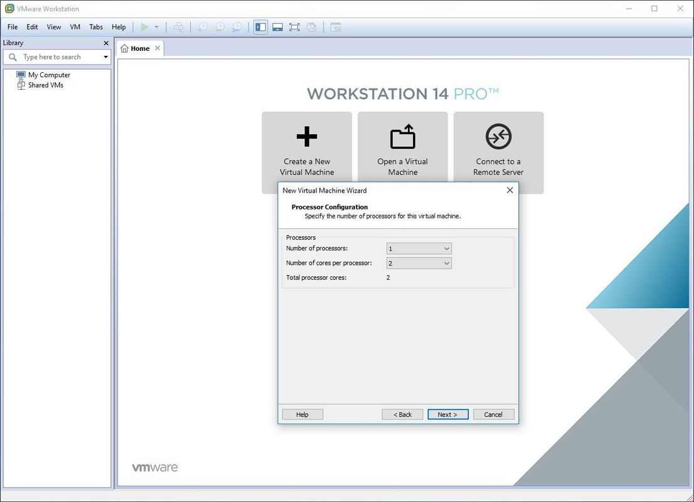Click the wizard Help button
Viewport: 694px width, 502px height.
(302, 414)
